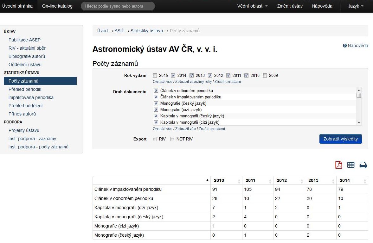Click the document type list scroll-down arrow
Screen dimensions: 373x243
(359, 122)
